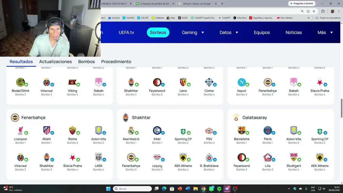The image size is (343, 193).
Task: Click the Windows taskbar Buscar search field
Action: (x=132, y=189)
